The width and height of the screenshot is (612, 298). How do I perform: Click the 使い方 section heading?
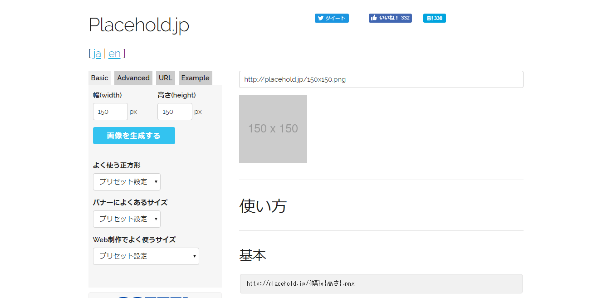(x=263, y=206)
